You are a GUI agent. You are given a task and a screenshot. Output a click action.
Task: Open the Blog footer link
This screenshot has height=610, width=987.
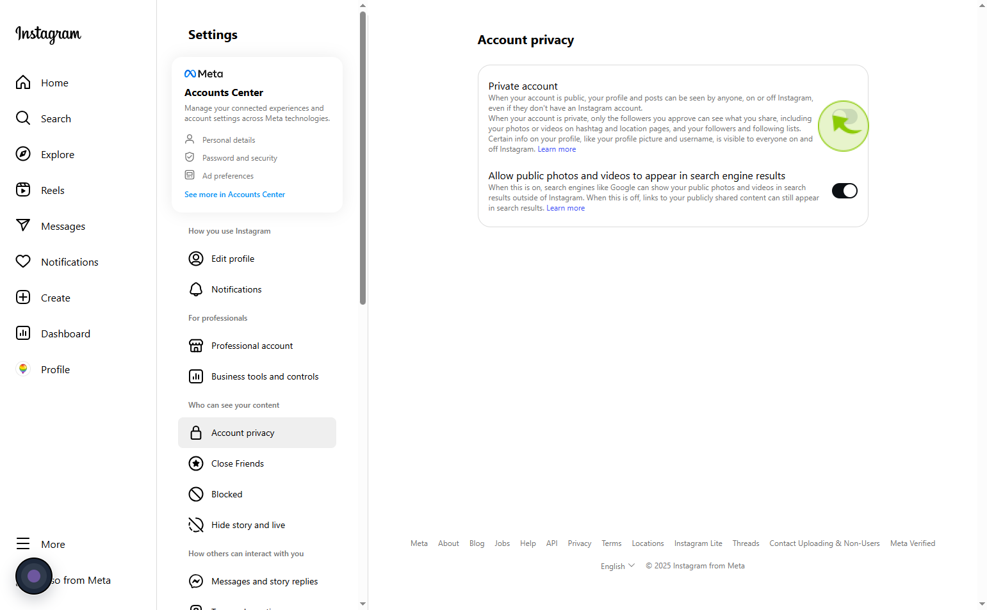(x=477, y=543)
